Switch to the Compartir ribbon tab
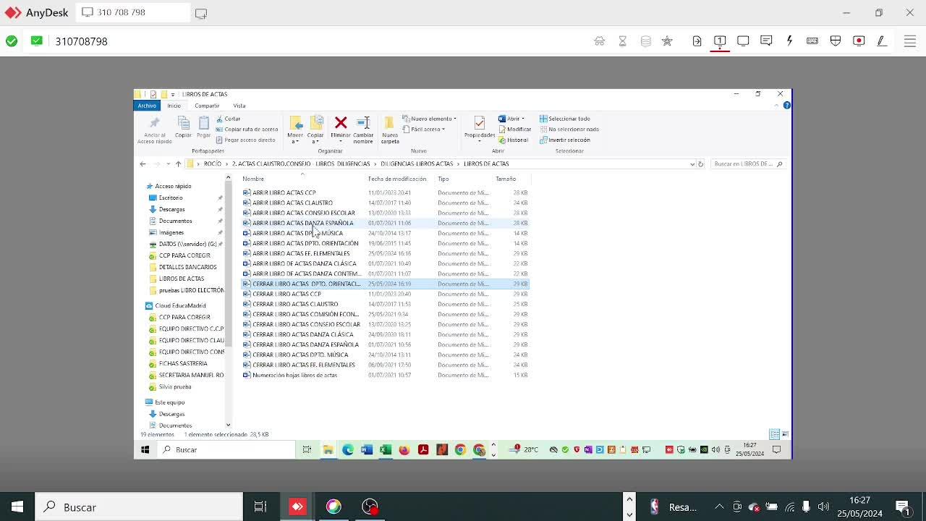This screenshot has height=521, width=926. coord(207,106)
